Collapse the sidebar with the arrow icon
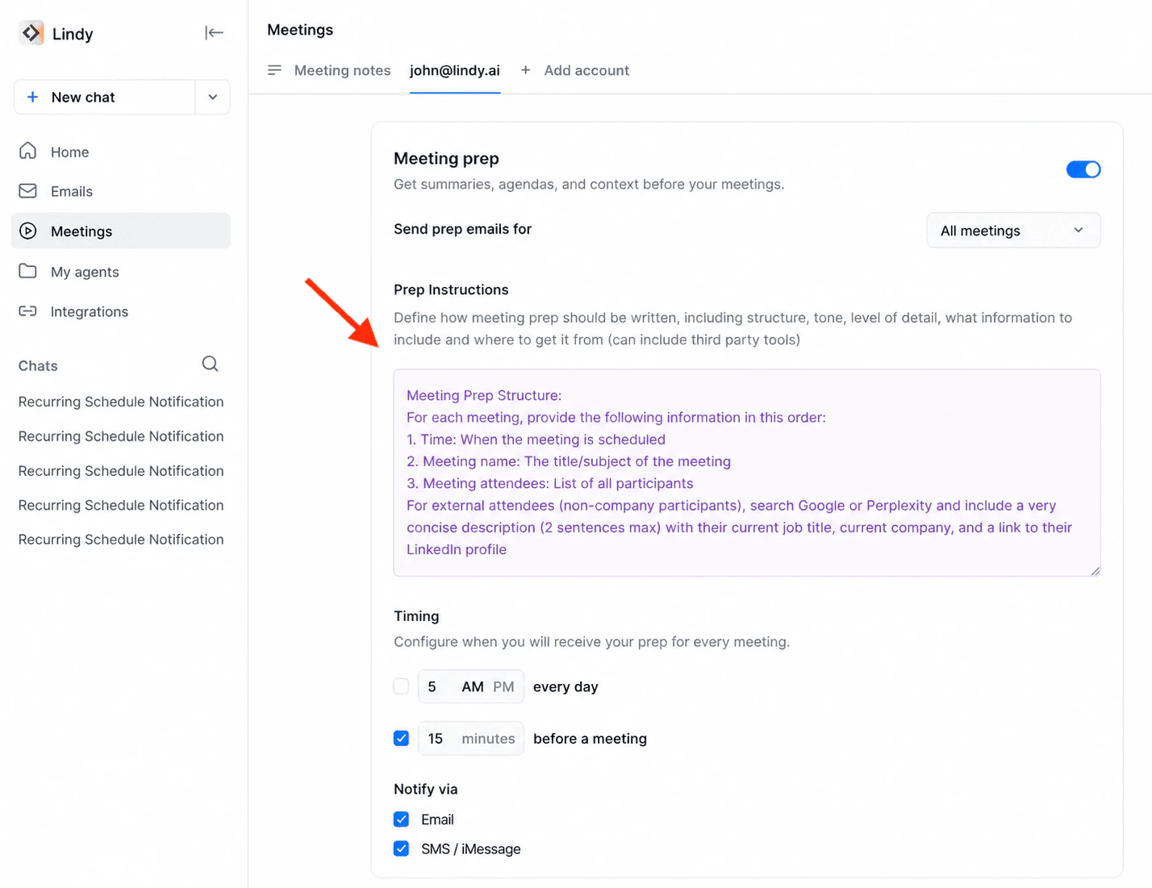This screenshot has width=1152, height=888. point(214,33)
